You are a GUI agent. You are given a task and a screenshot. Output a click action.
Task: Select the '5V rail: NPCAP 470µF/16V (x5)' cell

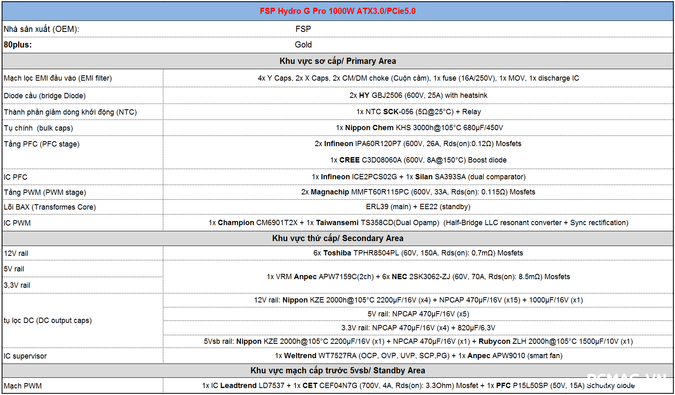(x=418, y=314)
